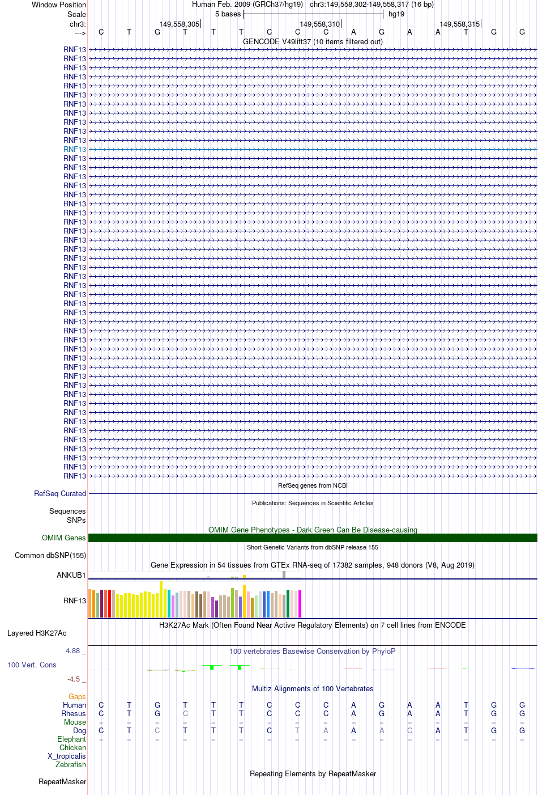Click the Window Position label

point(59,5)
